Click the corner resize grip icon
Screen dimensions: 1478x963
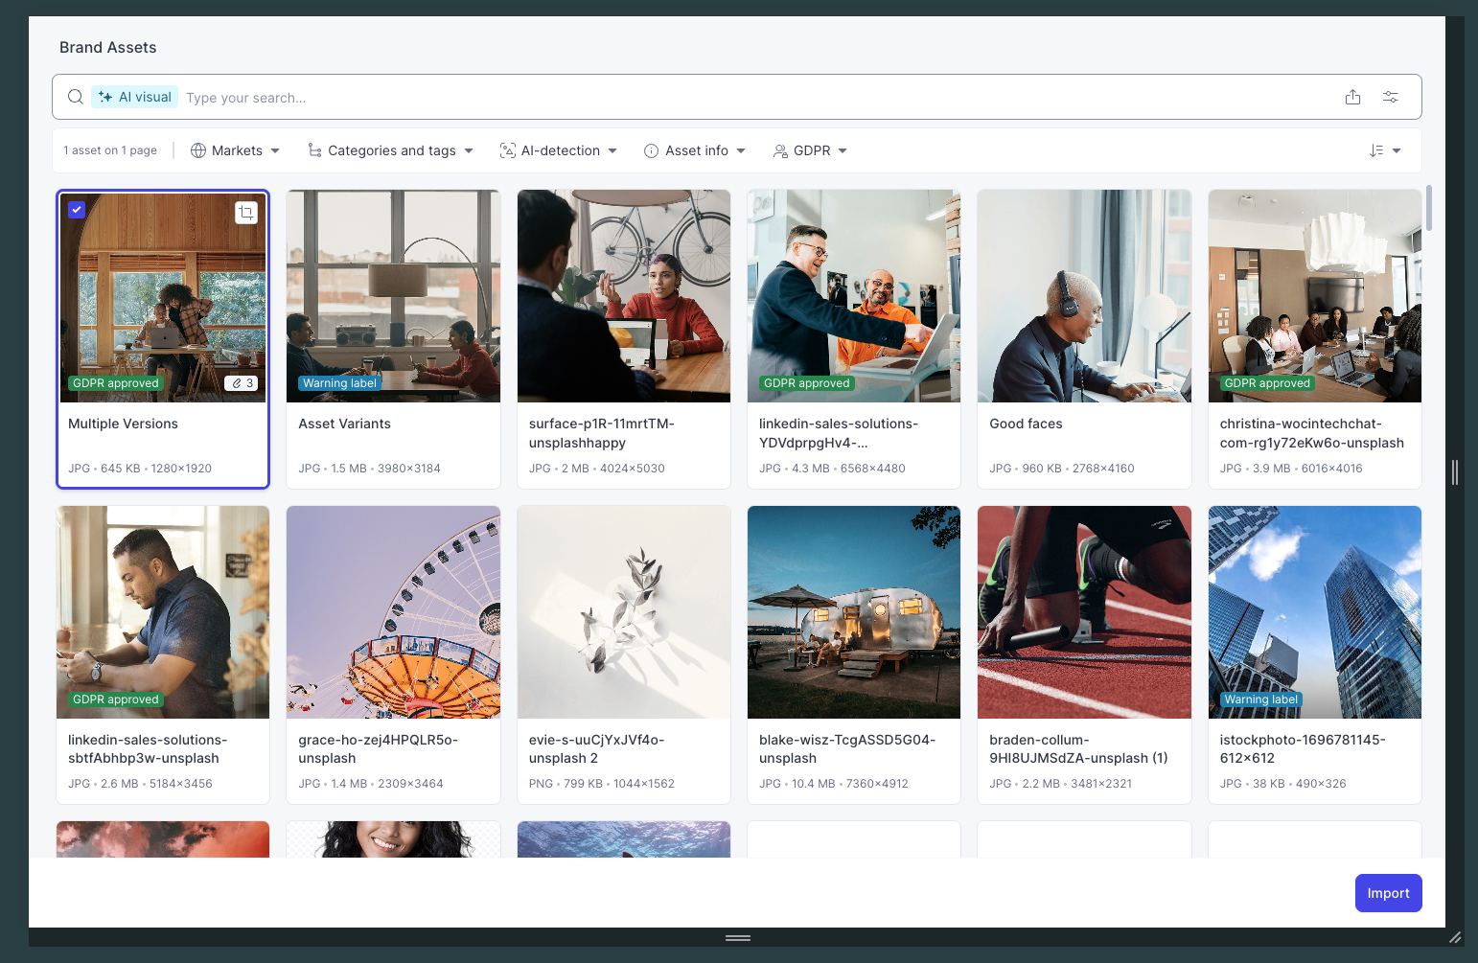(x=1455, y=937)
